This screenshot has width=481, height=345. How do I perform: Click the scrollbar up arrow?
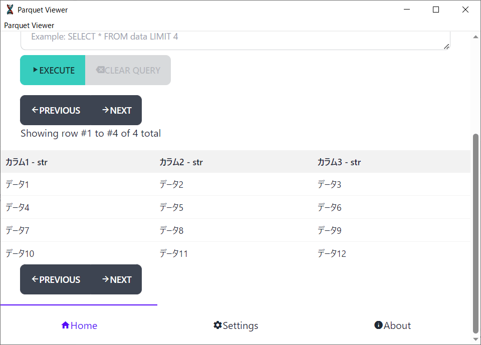click(x=475, y=37)
